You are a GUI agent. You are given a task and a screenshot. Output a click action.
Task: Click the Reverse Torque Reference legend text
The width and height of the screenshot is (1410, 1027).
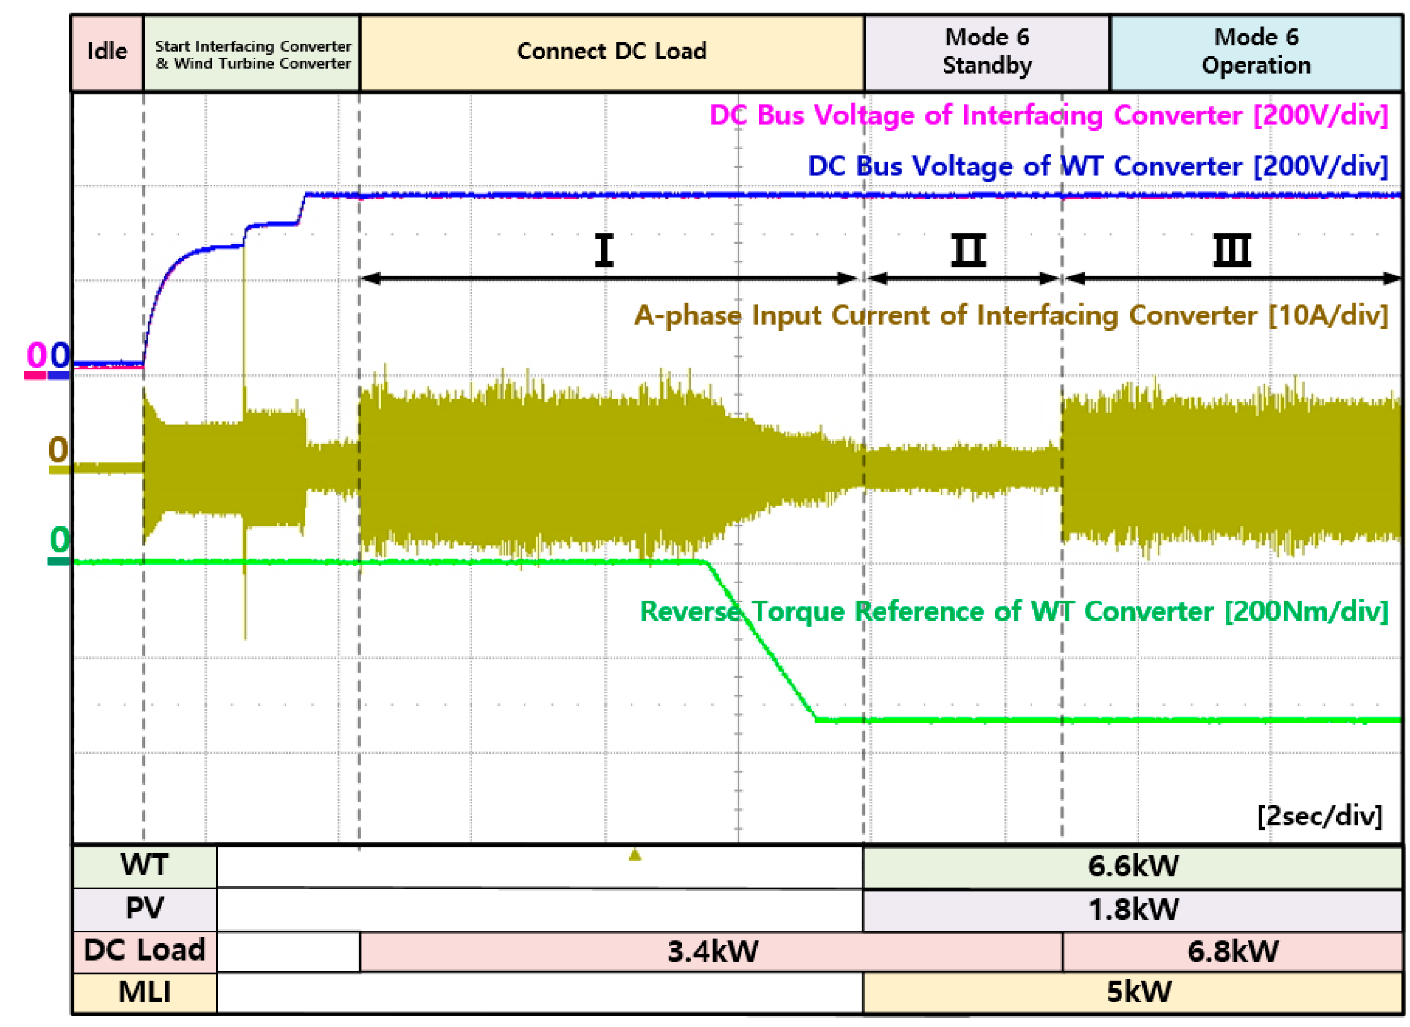pos(1014,612)
